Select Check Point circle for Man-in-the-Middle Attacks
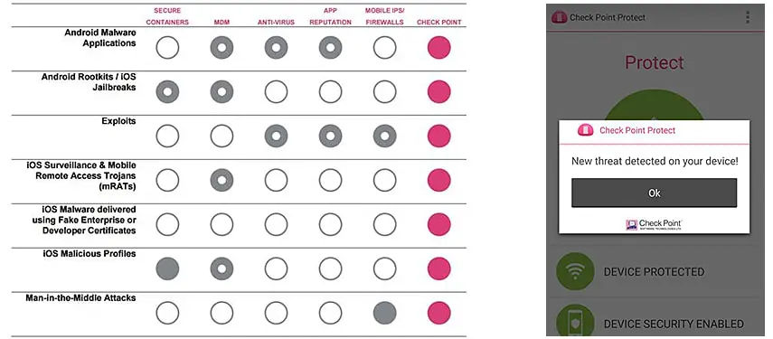Image resolution: width=773 pixels, height=339 pixels. [x=438, y=313]
